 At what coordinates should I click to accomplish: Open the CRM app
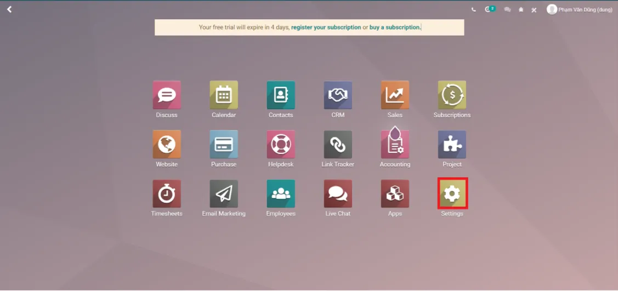338,95
